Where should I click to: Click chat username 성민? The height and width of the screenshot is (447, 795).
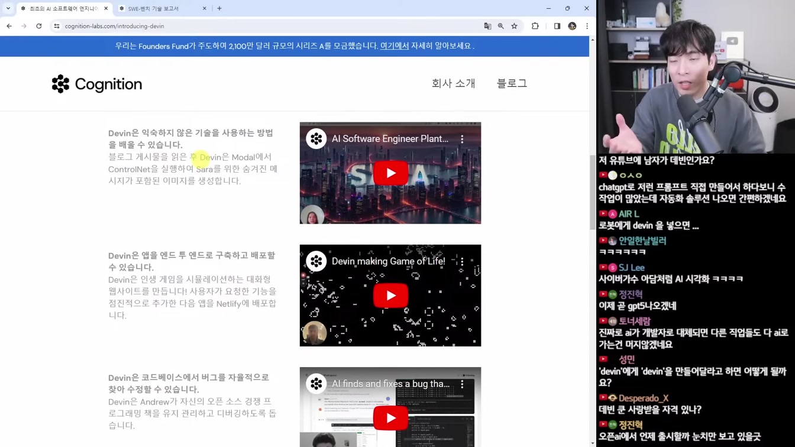coord(627,359)
